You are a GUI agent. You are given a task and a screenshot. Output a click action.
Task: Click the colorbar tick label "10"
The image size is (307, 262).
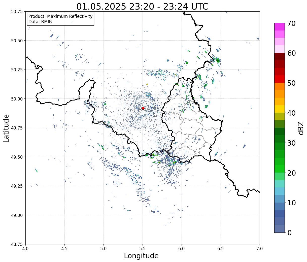pos(291,203)
